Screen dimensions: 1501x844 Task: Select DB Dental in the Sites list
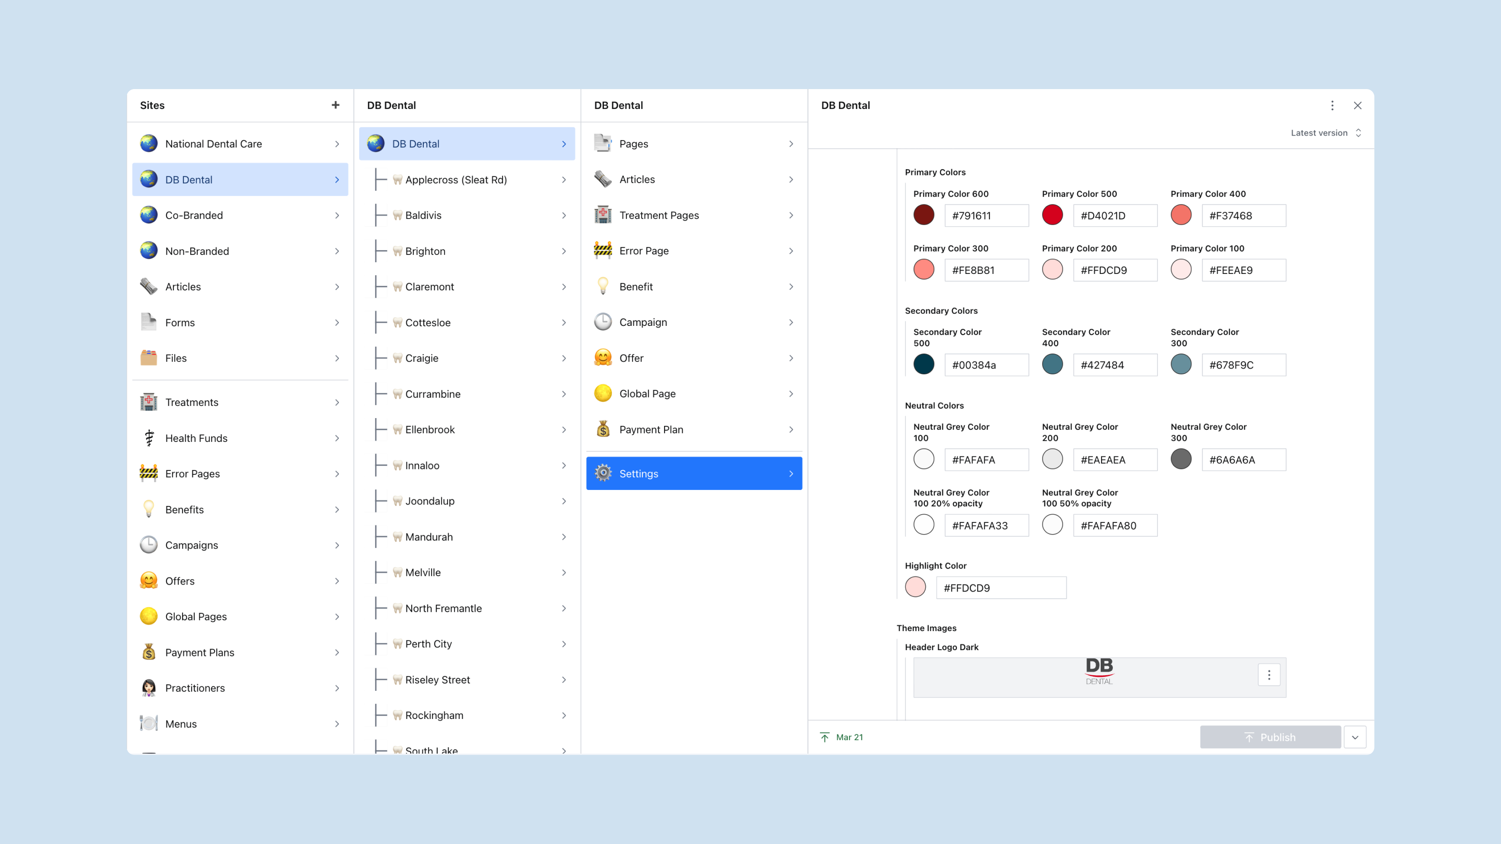(x=240, y=179)
